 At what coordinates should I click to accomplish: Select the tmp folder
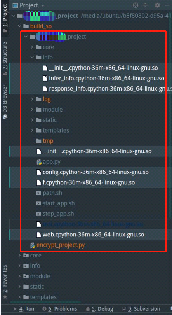(x=48, y=141)
